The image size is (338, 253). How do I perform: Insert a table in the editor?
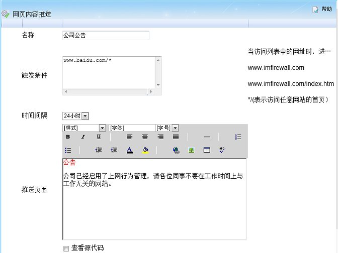point(207,150)
